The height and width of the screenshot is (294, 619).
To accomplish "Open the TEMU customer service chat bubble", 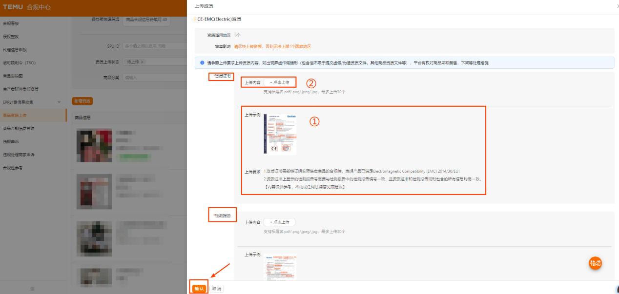I will click(x=595, y=263).
